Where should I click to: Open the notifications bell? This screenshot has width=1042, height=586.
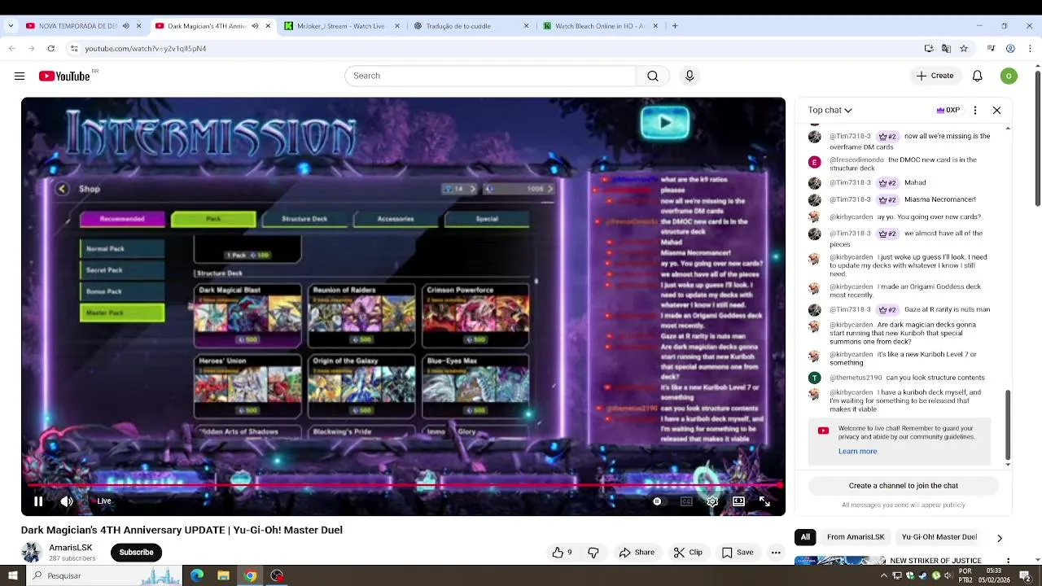coord(977,76)
